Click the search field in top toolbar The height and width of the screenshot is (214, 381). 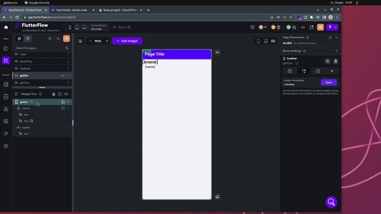point(124,27)
